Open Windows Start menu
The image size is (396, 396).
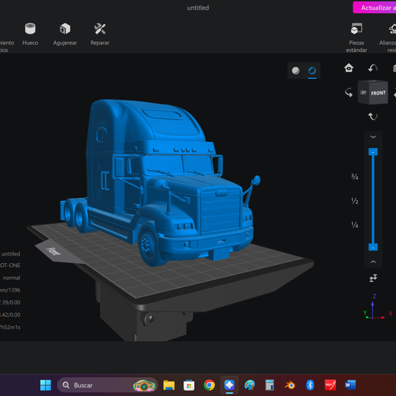pyautogui.click(x=46, y=385)
